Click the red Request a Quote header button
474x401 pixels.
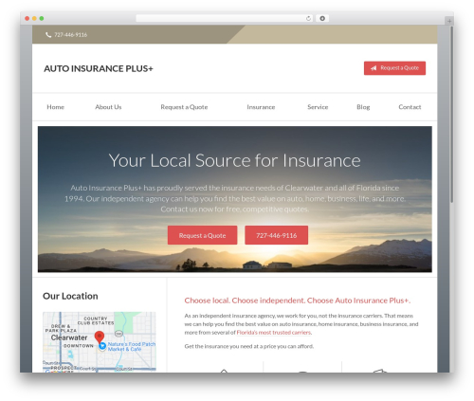pos(394,68)
